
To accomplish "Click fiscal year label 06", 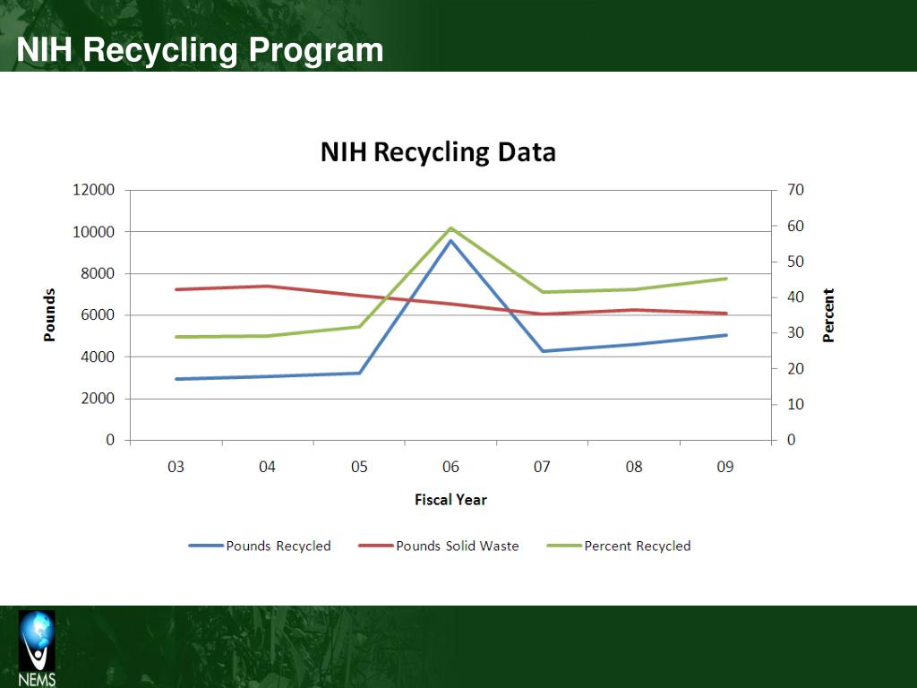I will click(x=450, y=467).
